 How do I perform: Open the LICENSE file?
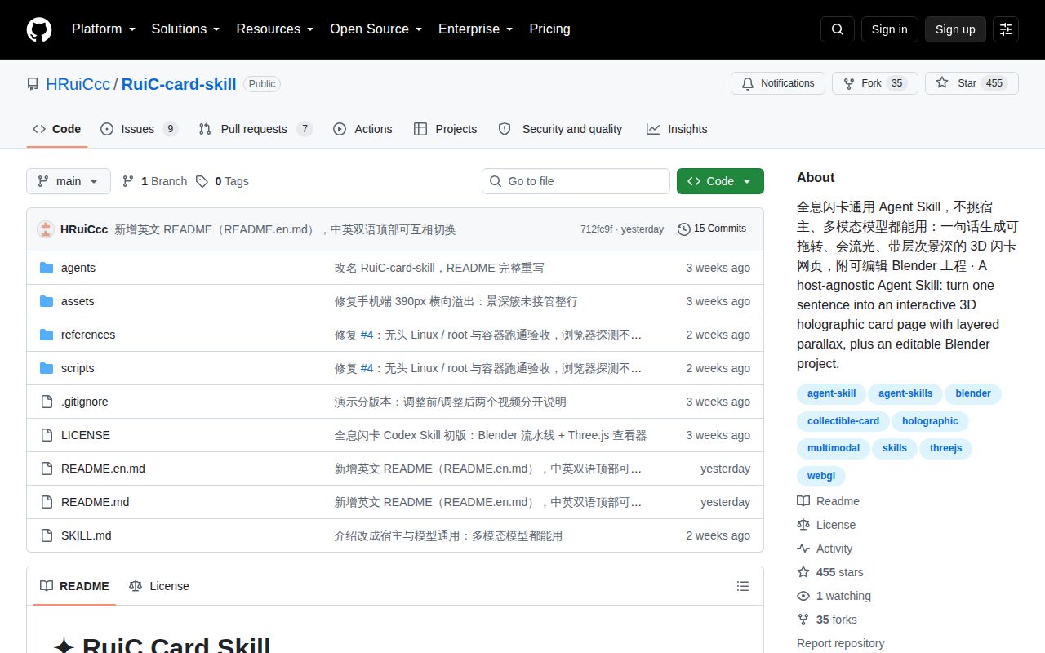(86, 435)
